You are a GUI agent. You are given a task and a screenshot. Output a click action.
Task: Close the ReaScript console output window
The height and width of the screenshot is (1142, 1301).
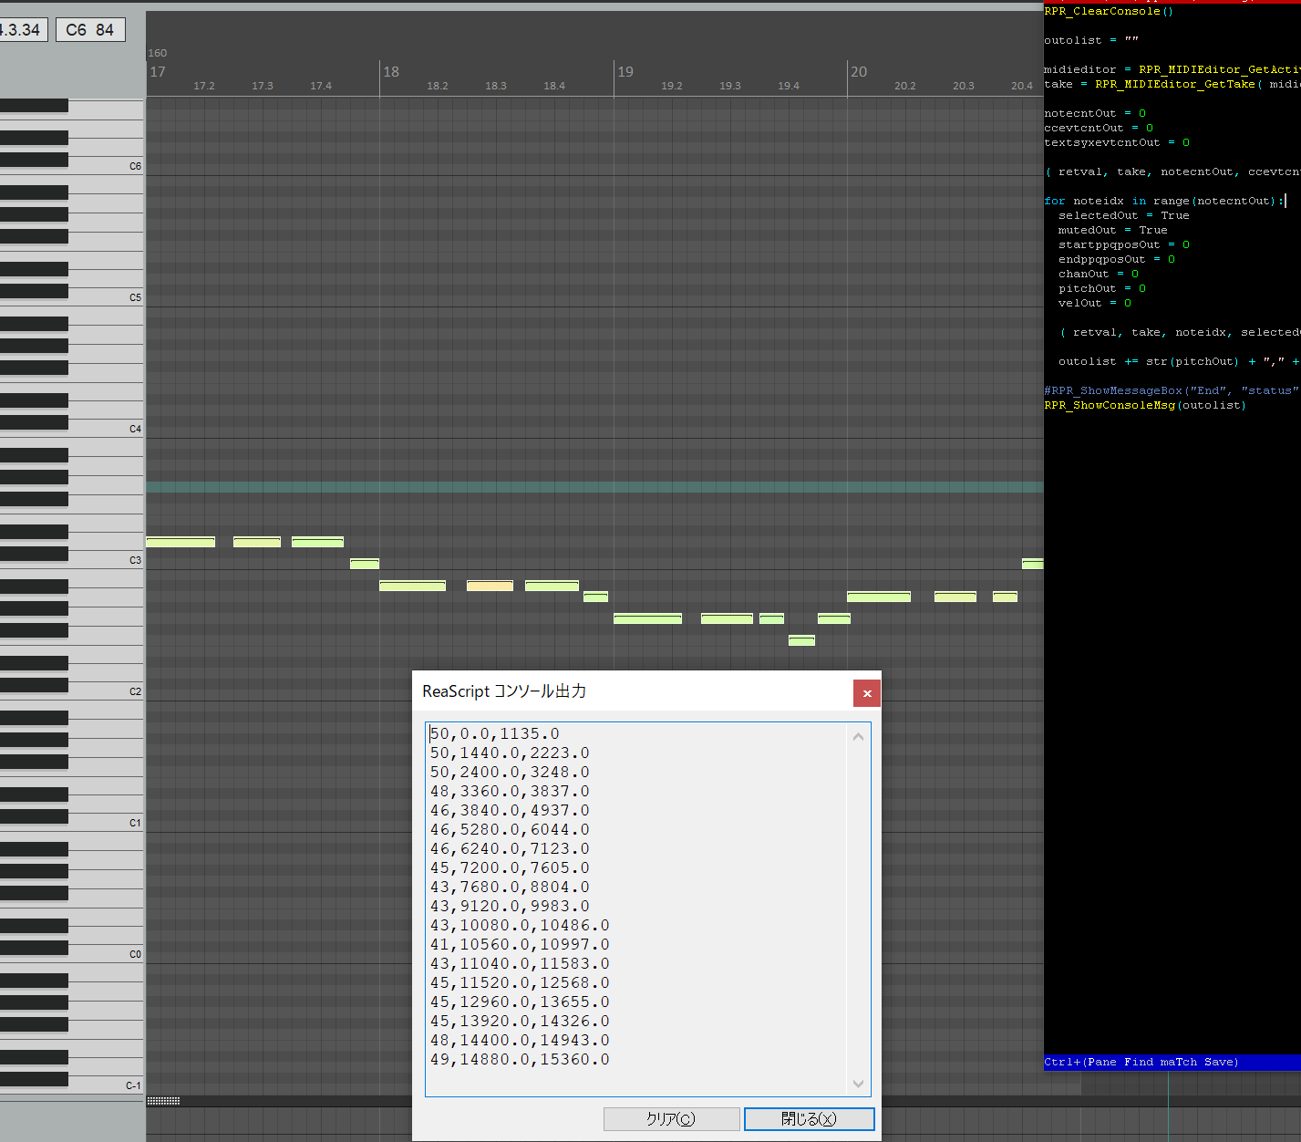[866, 693]
